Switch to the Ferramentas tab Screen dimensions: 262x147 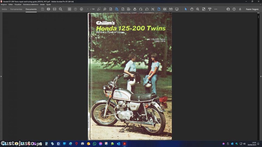16,9
